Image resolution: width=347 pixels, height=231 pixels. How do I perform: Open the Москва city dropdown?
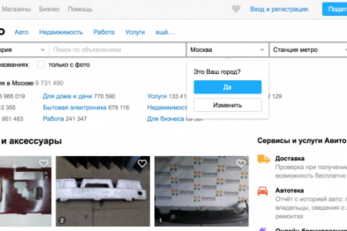tap(227, 50)
